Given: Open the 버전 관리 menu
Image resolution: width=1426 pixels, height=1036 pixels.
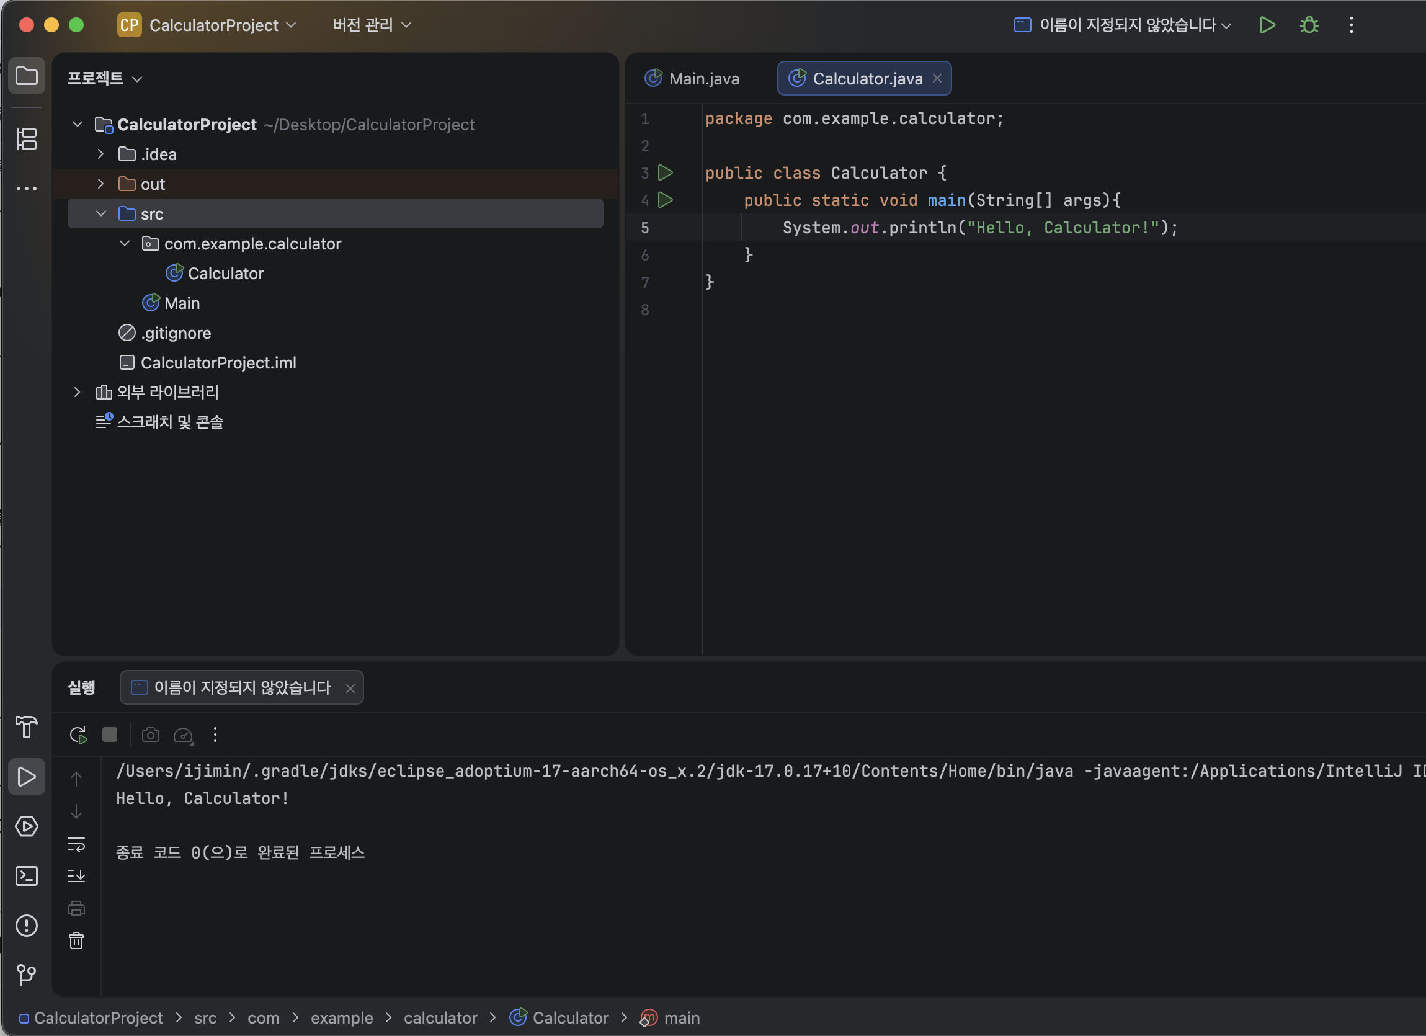Looking at the screenshot, I should [x=372, y=25].
